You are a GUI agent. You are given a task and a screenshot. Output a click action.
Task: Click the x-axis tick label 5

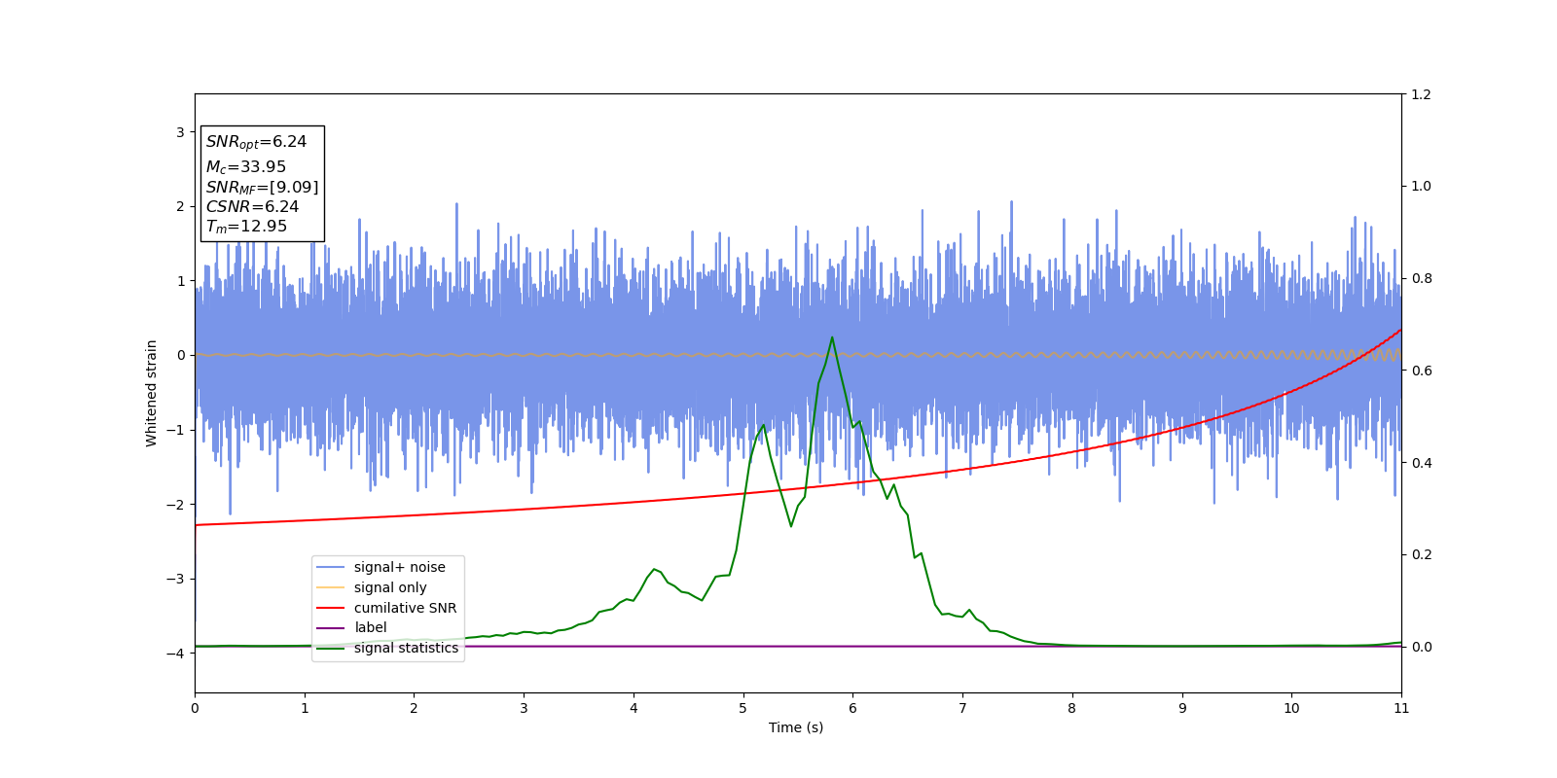point(743,708)
